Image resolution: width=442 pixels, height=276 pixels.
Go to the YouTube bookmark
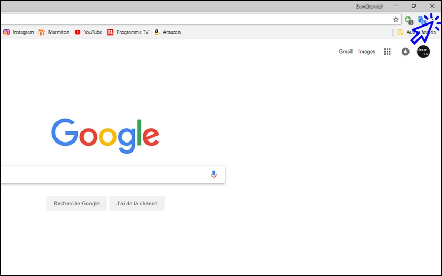point(88,32)
